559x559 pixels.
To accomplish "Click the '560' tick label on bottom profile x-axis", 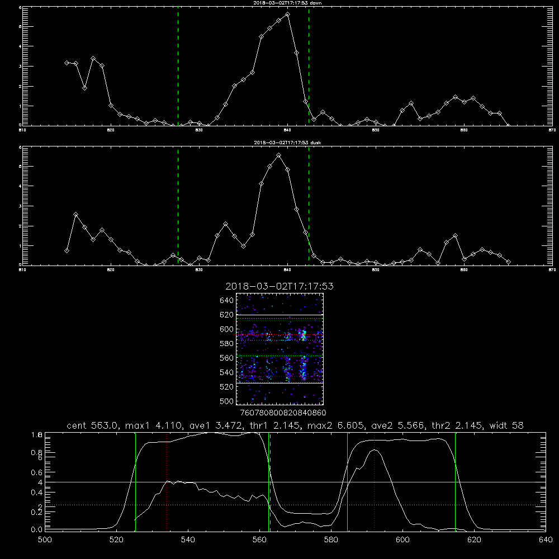I will [259, 540].
